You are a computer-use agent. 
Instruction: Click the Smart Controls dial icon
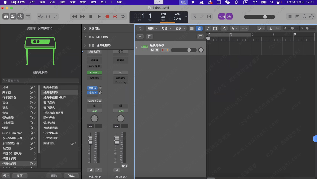tap(41, 16)
